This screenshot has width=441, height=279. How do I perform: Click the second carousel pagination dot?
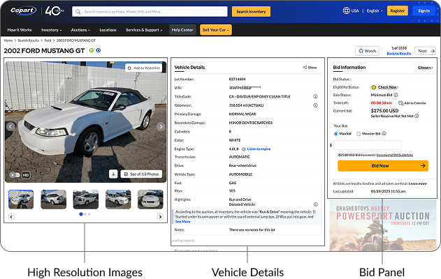click(x=85, y=213)
